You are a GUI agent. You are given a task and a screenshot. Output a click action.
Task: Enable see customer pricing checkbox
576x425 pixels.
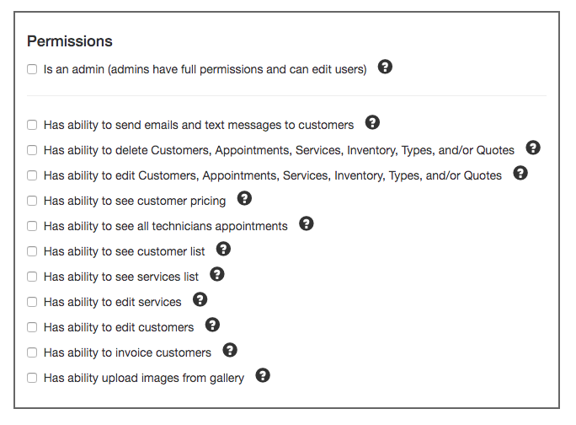pos(32,201)
